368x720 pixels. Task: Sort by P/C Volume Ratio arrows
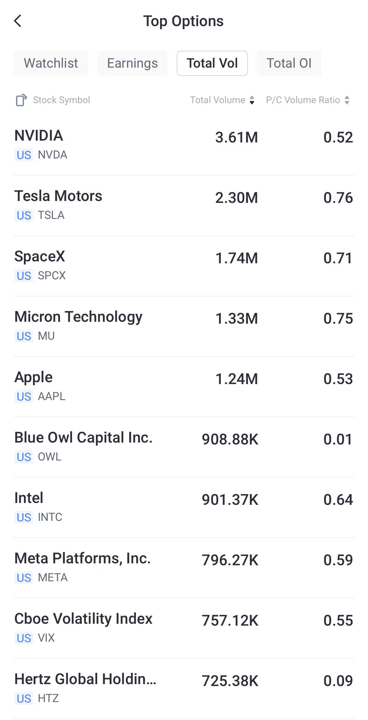point(347,100)
